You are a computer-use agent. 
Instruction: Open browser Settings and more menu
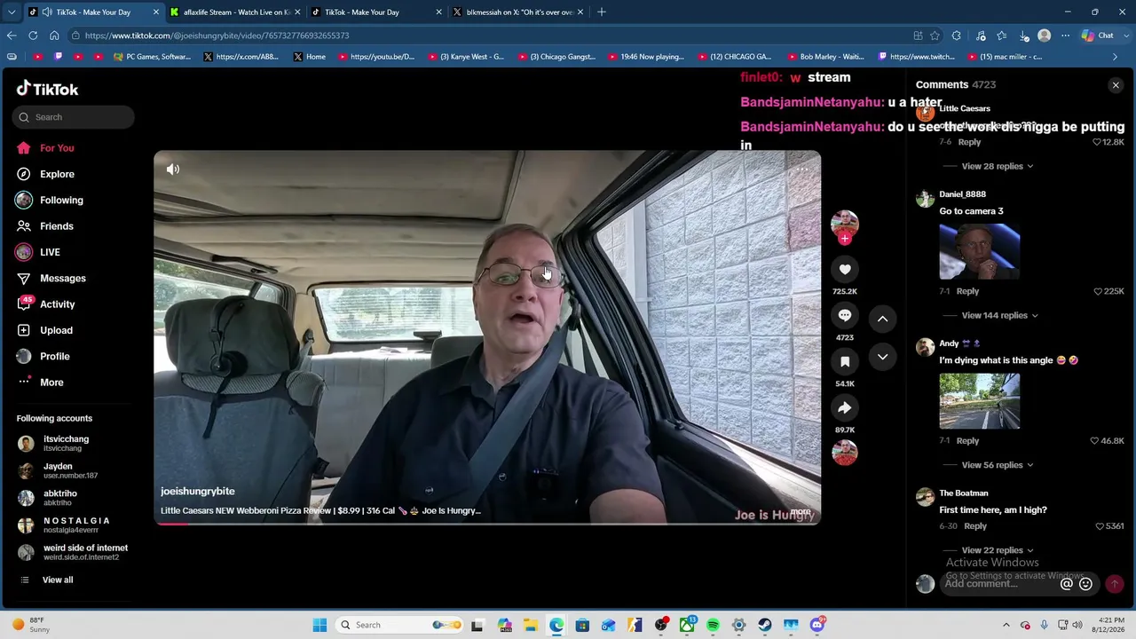[x=1065, y=35]
